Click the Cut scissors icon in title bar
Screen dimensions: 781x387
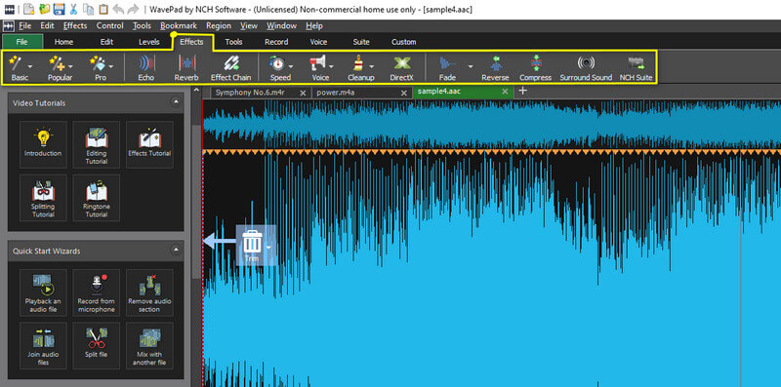point(74,9)
